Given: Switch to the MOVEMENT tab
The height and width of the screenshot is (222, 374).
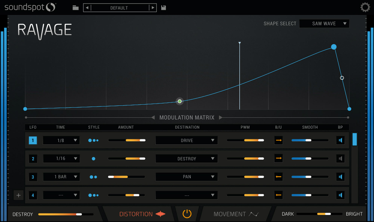Looking at the screenshot, I should tap(236, 214).
